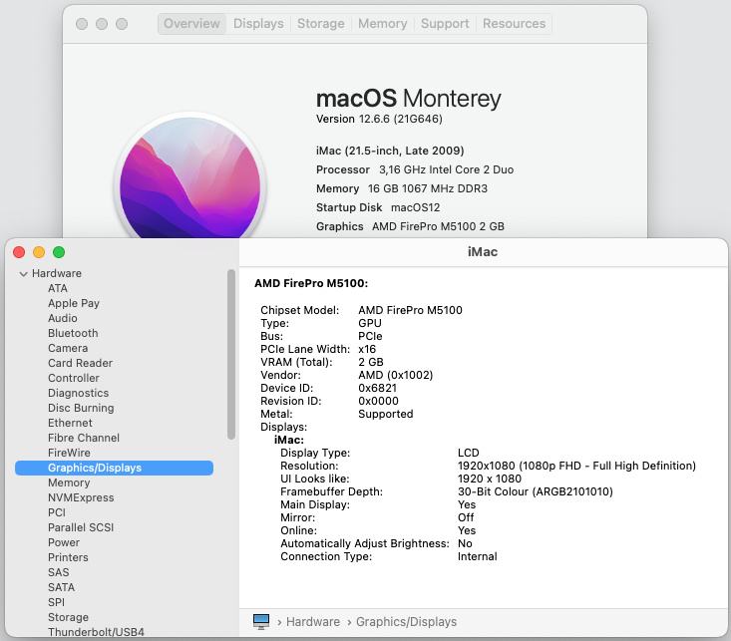
Task: Select Ethernet in the sidebar
Action: [x=70, y=423]
